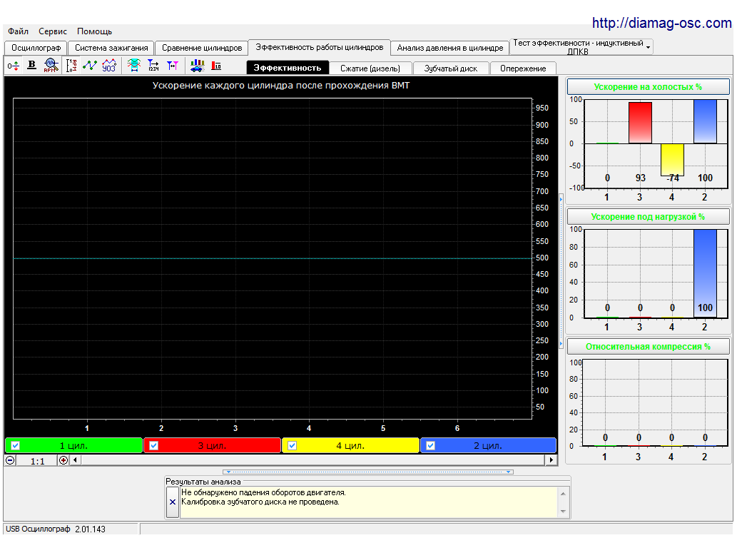Viewport: 742px width, 538px height.
Task: Open the RPM magnifier search tool
Action: [51, 65]
